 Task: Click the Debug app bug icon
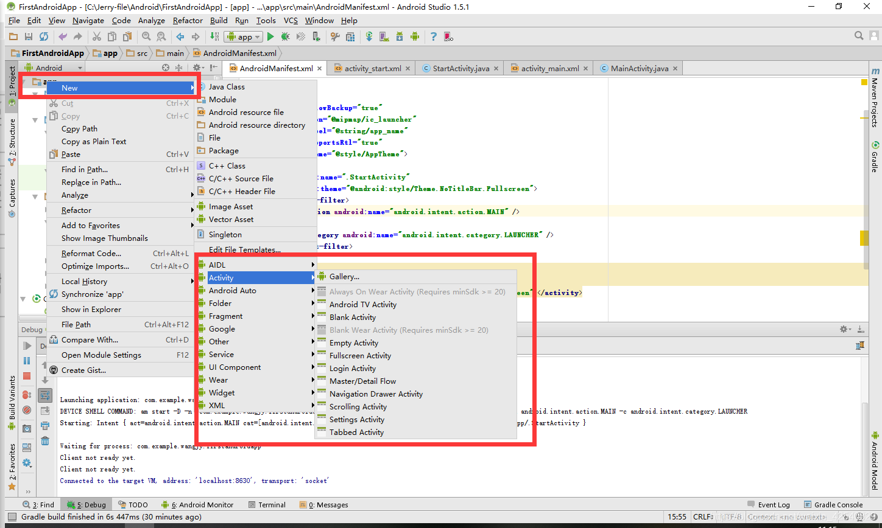(284, 36)
